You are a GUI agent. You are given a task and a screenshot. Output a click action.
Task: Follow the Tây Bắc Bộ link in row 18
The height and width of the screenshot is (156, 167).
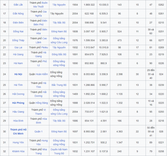(59, 23)
